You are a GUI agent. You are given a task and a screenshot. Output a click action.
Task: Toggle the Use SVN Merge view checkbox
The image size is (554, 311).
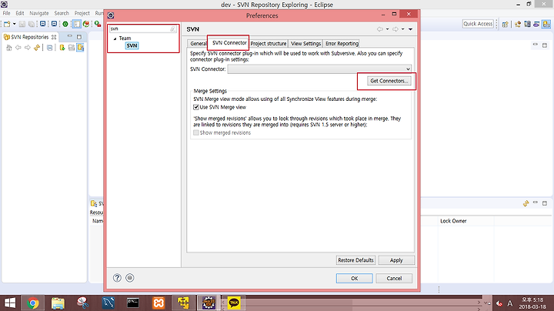point(196,107)
